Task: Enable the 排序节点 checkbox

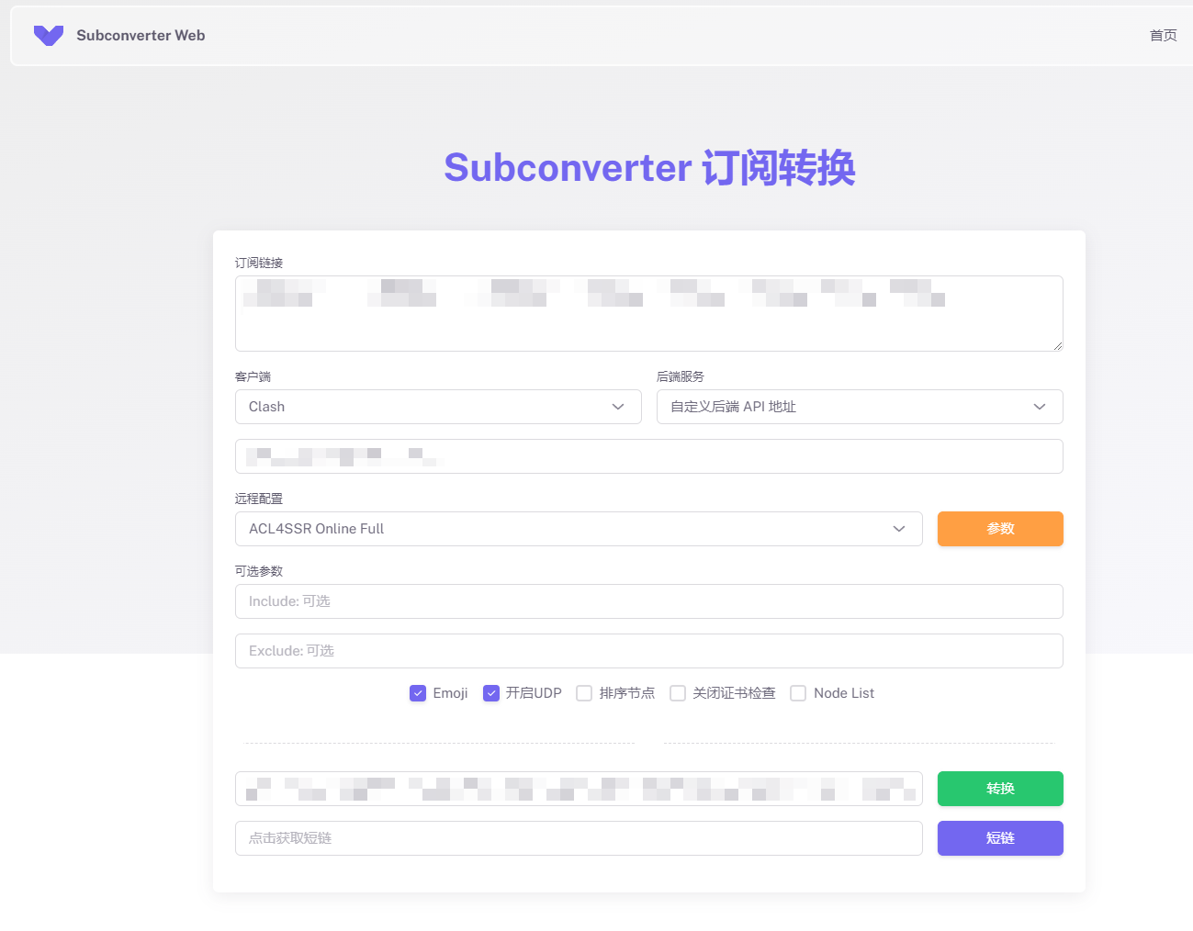Action: click(x=584, y=693)
